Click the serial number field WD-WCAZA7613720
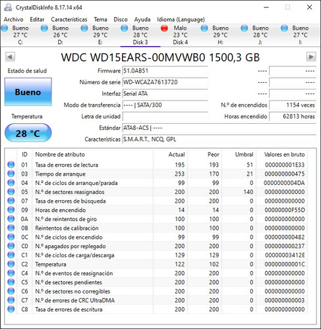Image resolution: width=321 pixels, height=329 pixels. tap(165, 82)
